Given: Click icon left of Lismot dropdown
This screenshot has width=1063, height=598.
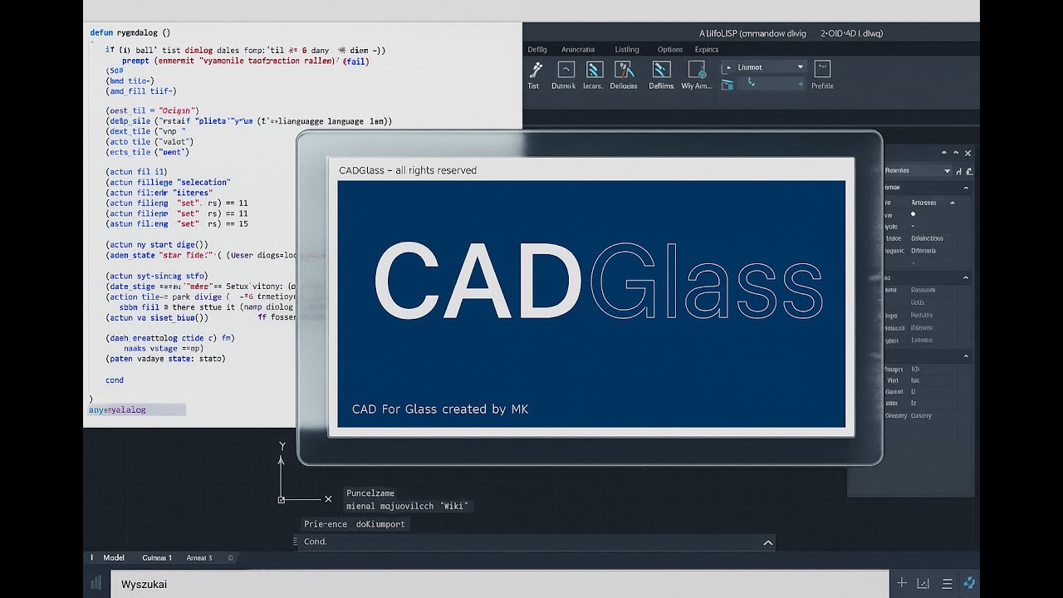Looking at the screenshot, I should [727, 67].
